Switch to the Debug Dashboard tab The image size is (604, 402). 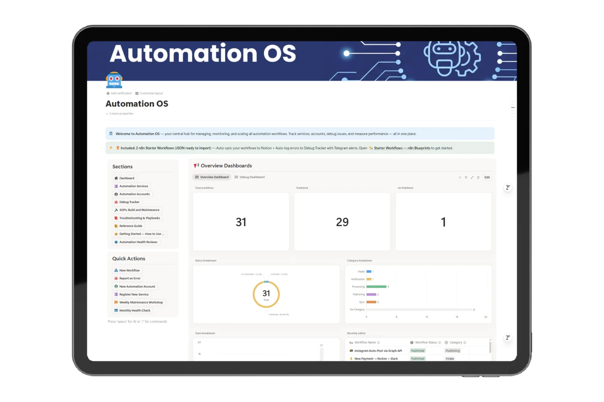pyautogui.click(x=250, y=177)
